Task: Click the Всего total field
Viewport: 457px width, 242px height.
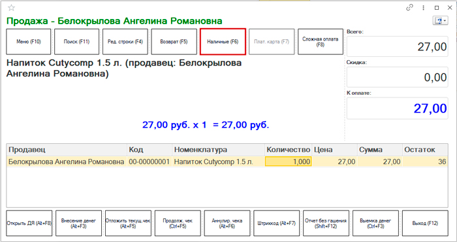Action: coord(397,46)
